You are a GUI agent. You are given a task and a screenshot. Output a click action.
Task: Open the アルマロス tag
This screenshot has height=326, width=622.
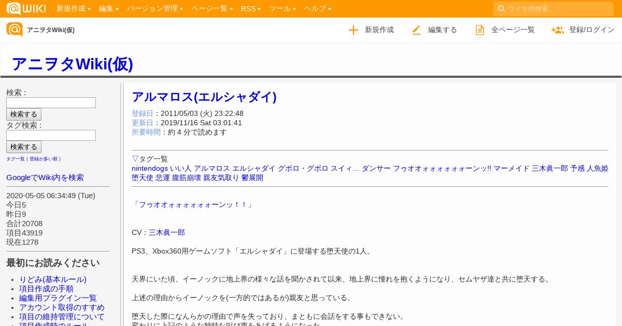point(212,168)
